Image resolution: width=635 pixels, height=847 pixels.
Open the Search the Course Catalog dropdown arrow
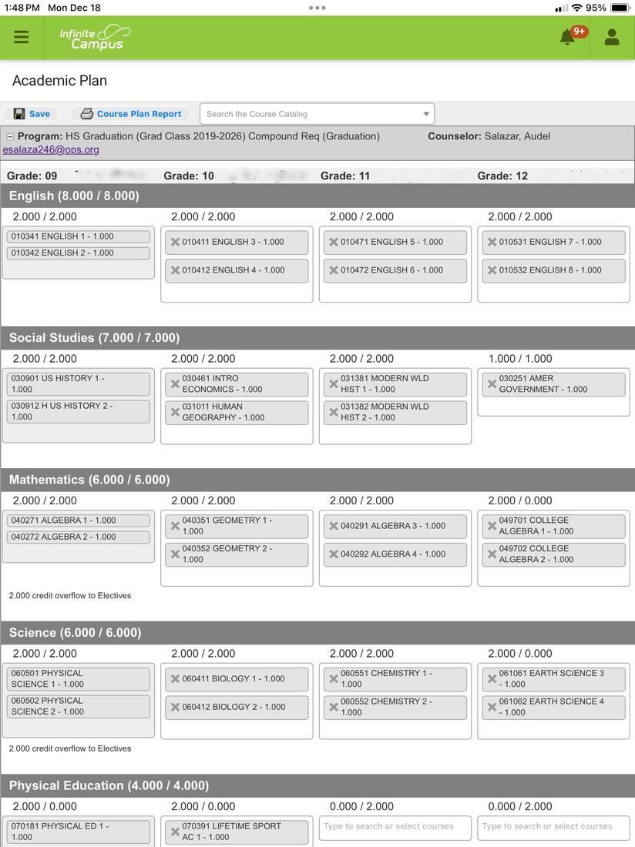tap(426, 114)
